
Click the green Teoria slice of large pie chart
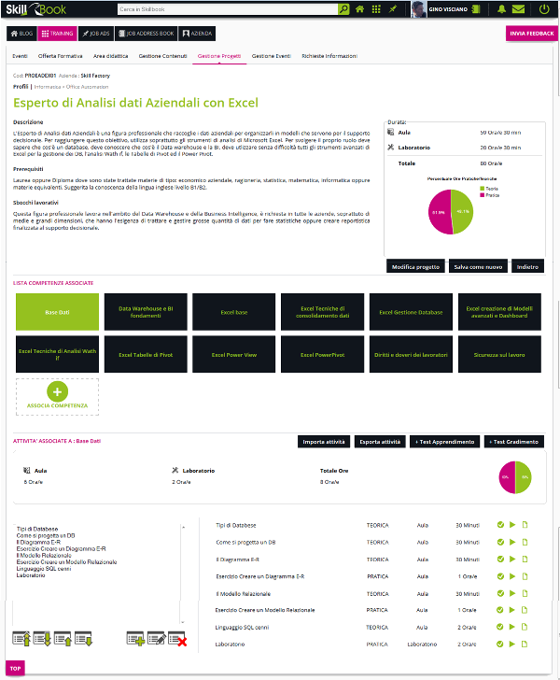coord(462,211)
